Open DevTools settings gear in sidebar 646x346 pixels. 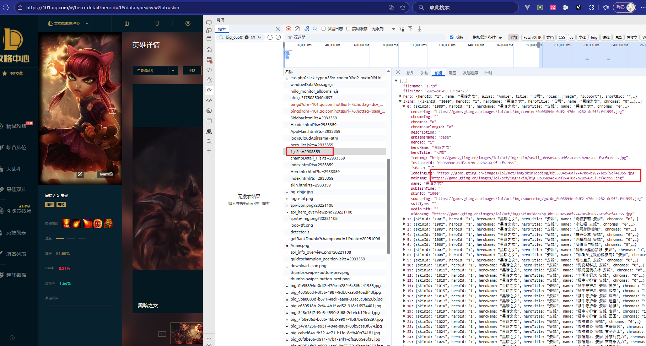click(209, 111)
